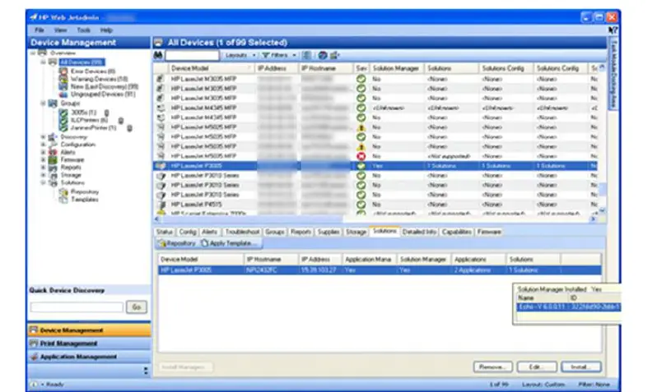Click the Task Module Docking Area sidebar
Screen dimensions: 657x392
point(614,75)
